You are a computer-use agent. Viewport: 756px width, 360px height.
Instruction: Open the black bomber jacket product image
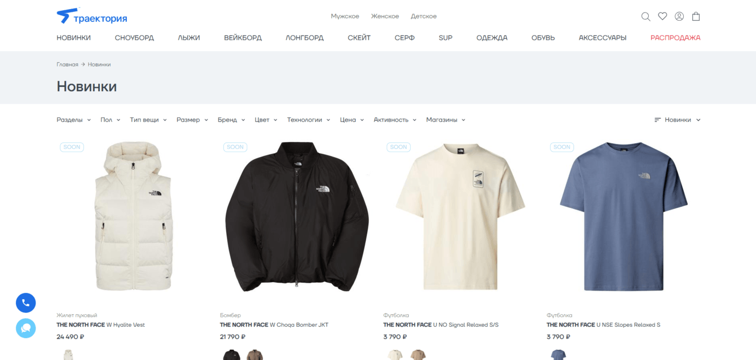coord(297,216)
